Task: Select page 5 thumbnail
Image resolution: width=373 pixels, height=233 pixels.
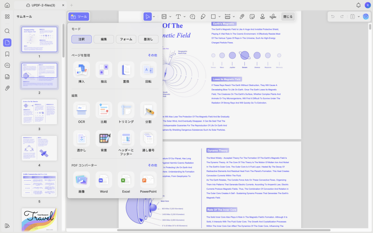Action: (39, 185)
